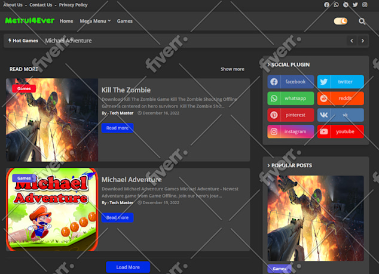Open the Michael Adventure post title

pyautogui.click(x=132, y=180)
